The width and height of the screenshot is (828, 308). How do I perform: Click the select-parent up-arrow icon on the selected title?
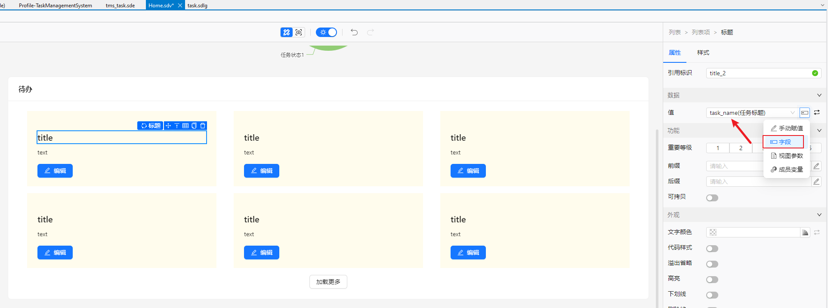pos(177,126)
